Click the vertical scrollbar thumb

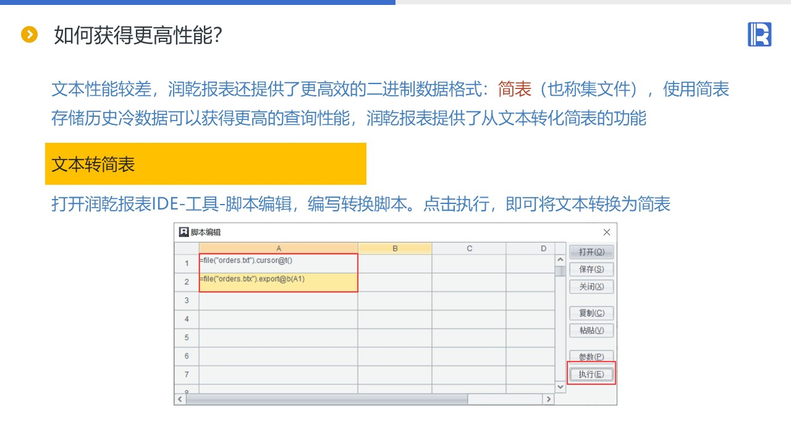point(560,271)
